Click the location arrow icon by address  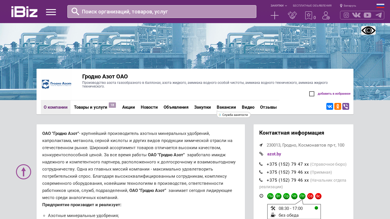[261, 145]
